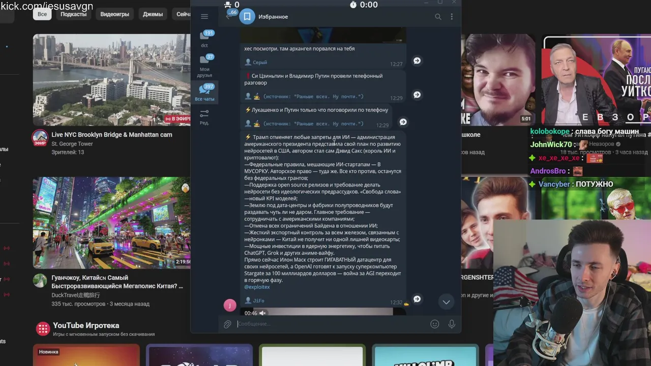Viewport: 651px width, 366px height.
Task: Open the dct chat folder
Action: pos(204,39)
